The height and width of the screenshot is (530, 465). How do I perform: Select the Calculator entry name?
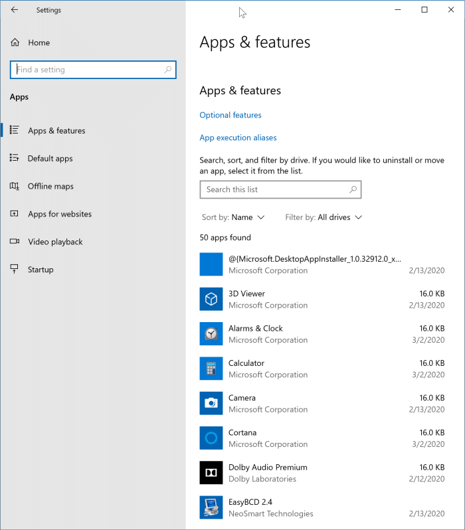pyautogui.click(x=246, y=363)
